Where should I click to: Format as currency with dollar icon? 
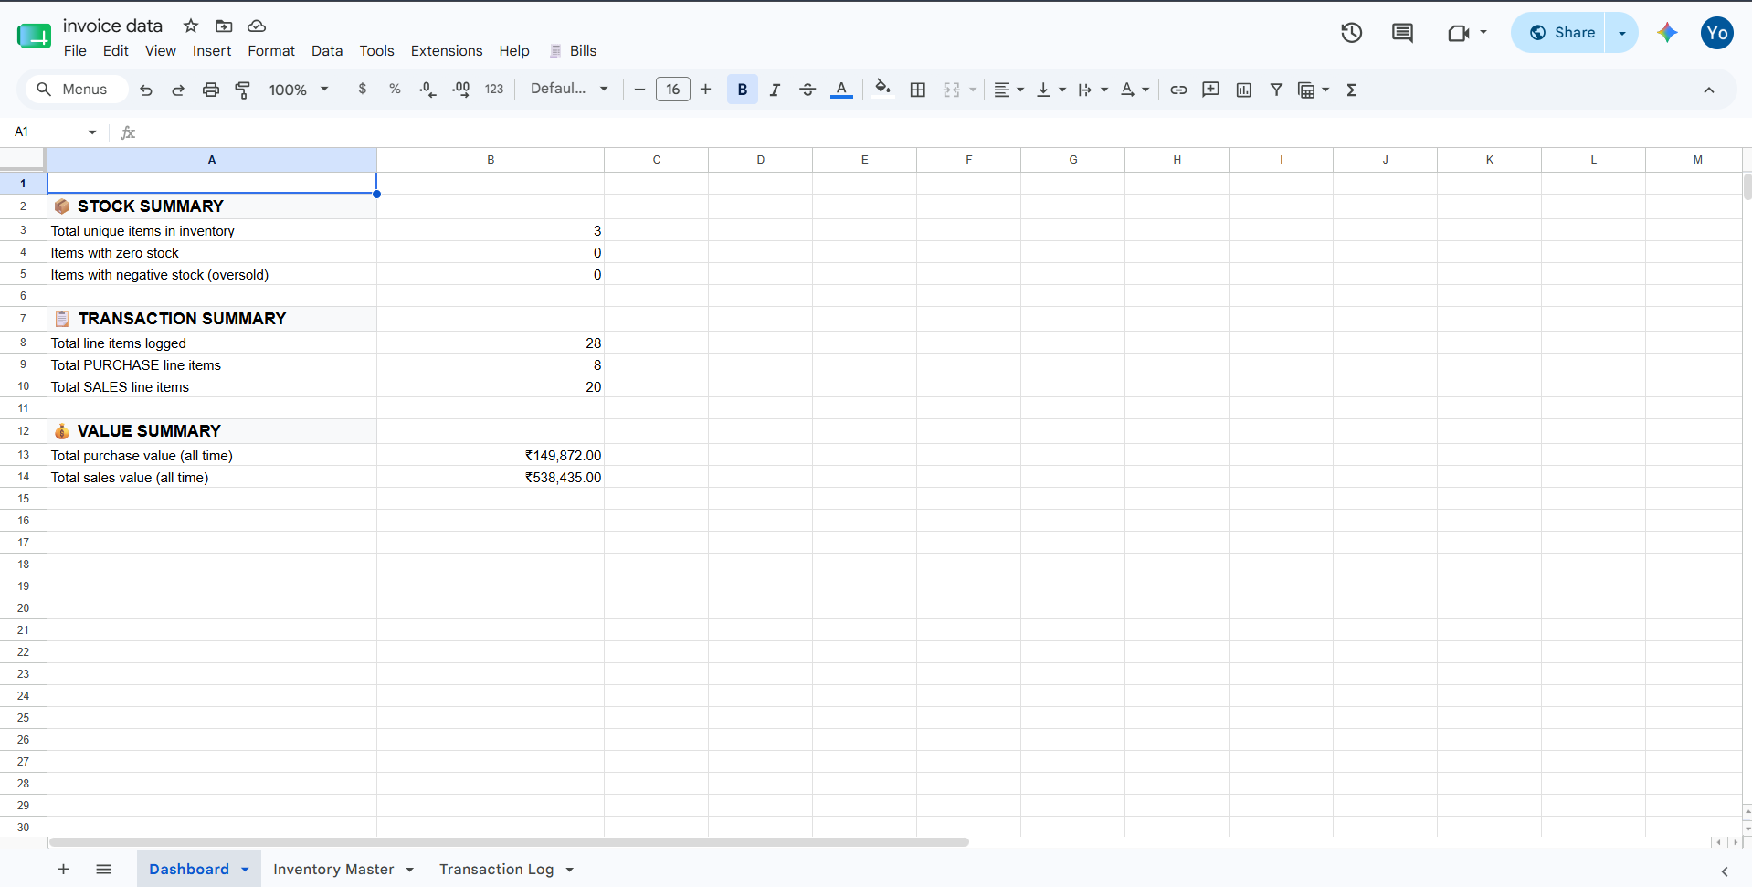click(363, 90)
